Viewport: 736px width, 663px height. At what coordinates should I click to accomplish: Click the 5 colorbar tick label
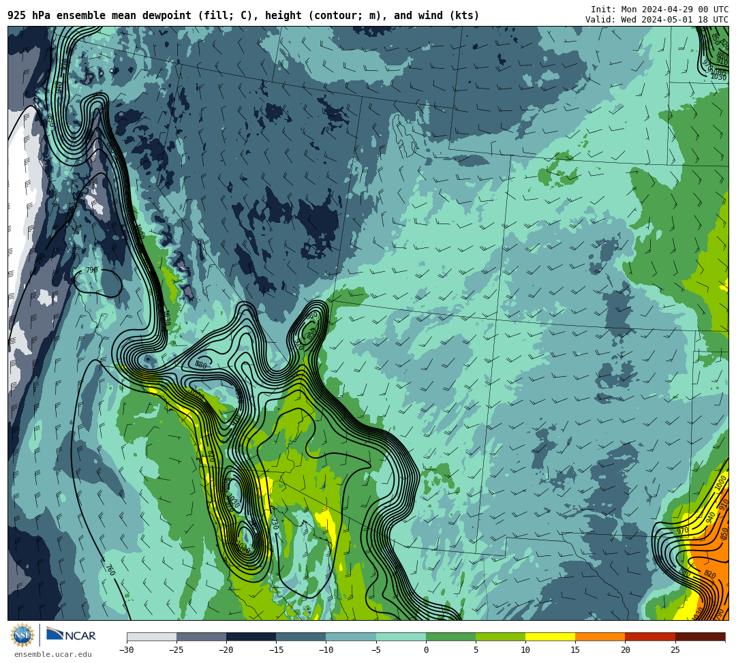[x=476, y=650]
